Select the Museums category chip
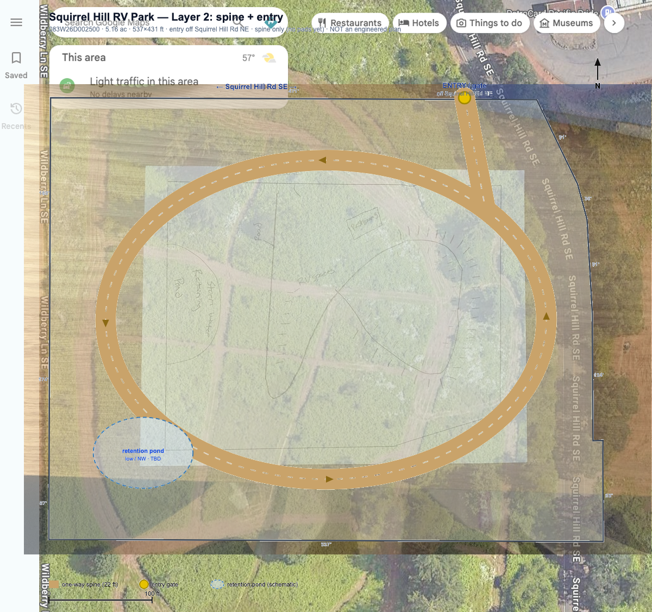 pyautogui.click(x=567, y=23)
